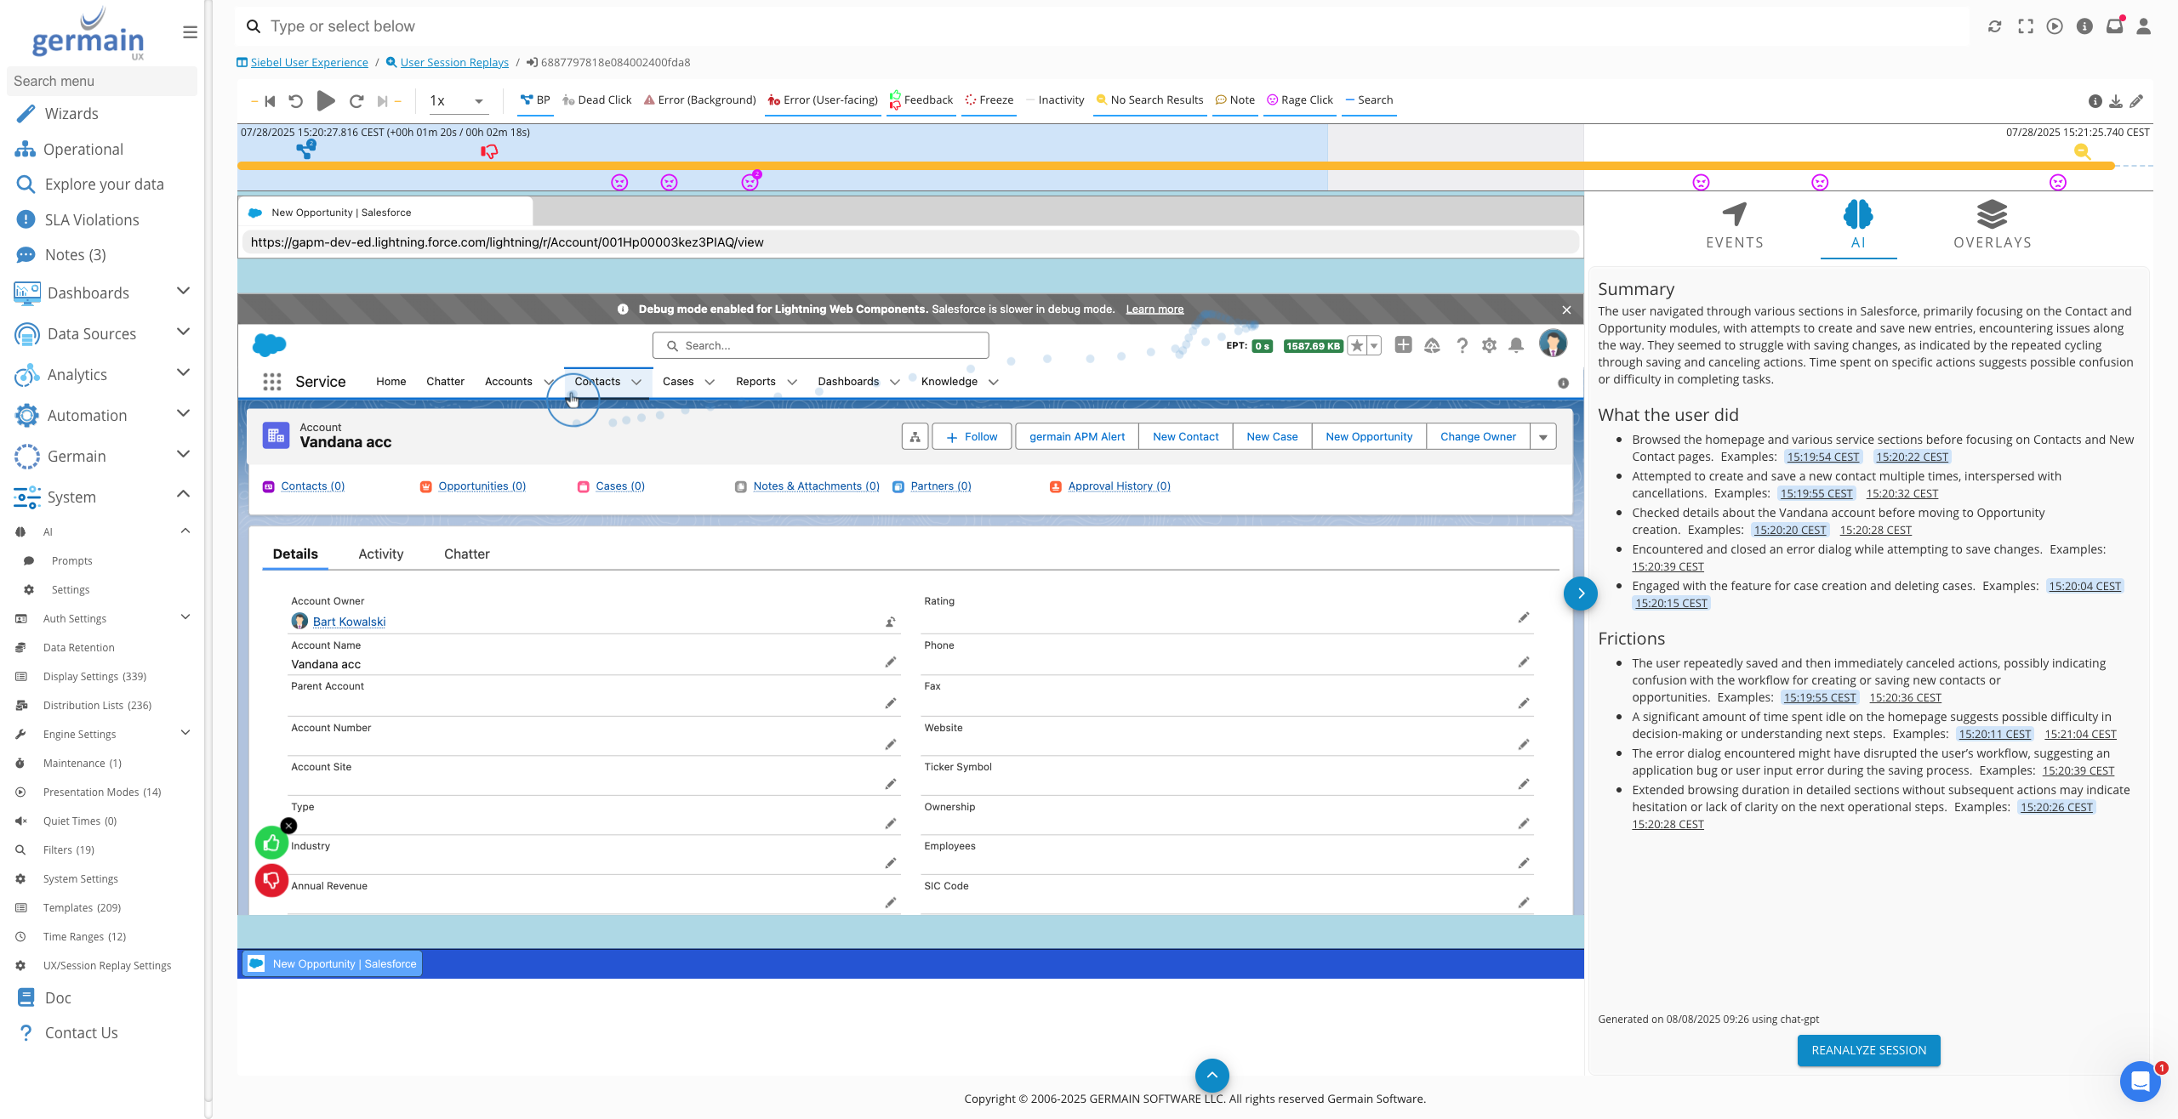Click the rewind replay icon
The height and width of the screenshot is (1119, 2178).
coord(295,100)
